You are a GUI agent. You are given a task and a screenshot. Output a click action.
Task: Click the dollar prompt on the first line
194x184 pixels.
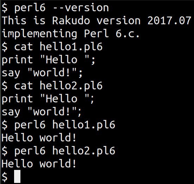pyautogui.click(x=5, y=8)
